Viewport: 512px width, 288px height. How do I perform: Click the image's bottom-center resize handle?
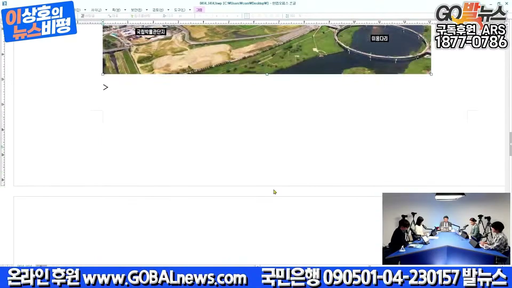[x=267, y=74]
